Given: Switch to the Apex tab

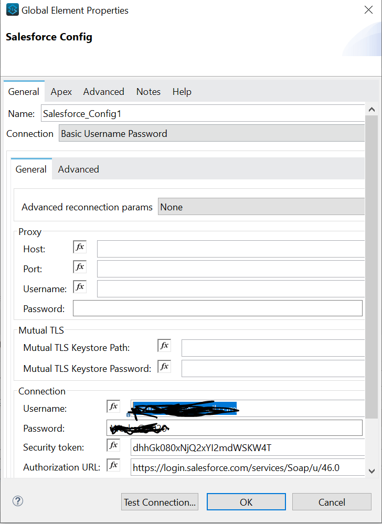Looking at the screenshot, I should 61,91.
